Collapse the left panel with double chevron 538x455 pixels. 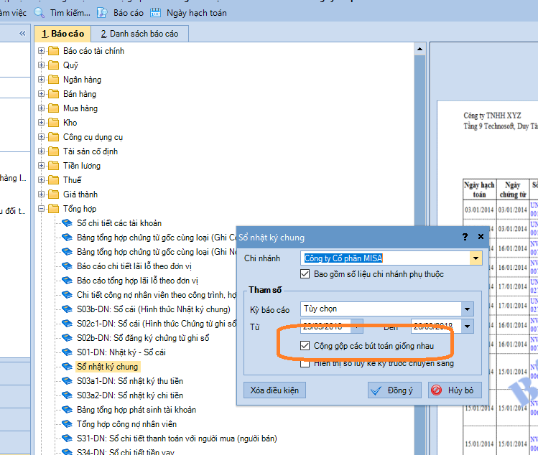pos(22,34)
